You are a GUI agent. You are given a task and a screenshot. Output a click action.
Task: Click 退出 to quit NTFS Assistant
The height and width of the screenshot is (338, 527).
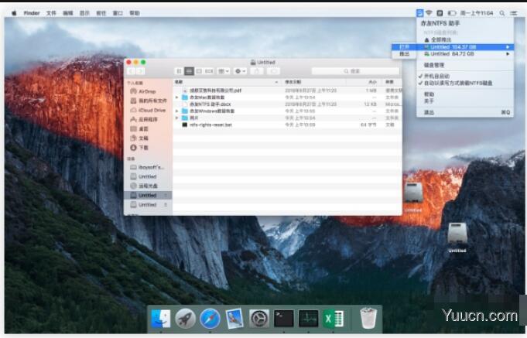tap(429, 112)
